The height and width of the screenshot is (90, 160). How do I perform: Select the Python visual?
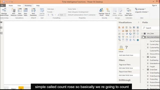point(134,40)
